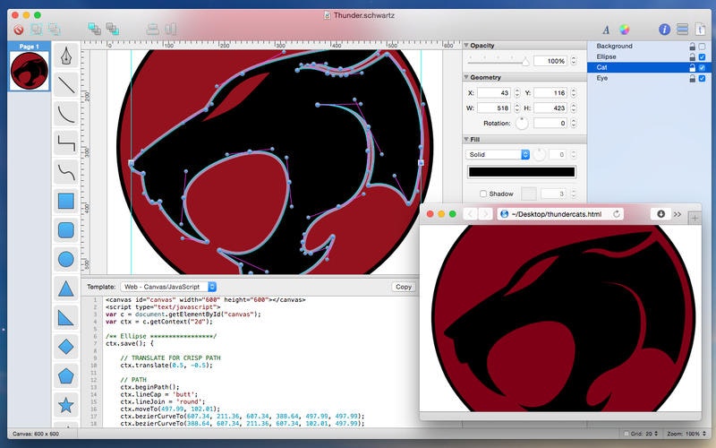Hide the Ellipse layer via its checkbox

click(x=703, y=57)
